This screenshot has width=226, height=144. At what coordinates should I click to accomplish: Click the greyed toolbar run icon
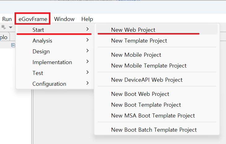[x=4, y=27]
